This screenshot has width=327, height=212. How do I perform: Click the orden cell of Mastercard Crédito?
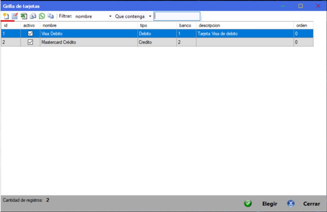pyautogui.click(x=303, y=42)
